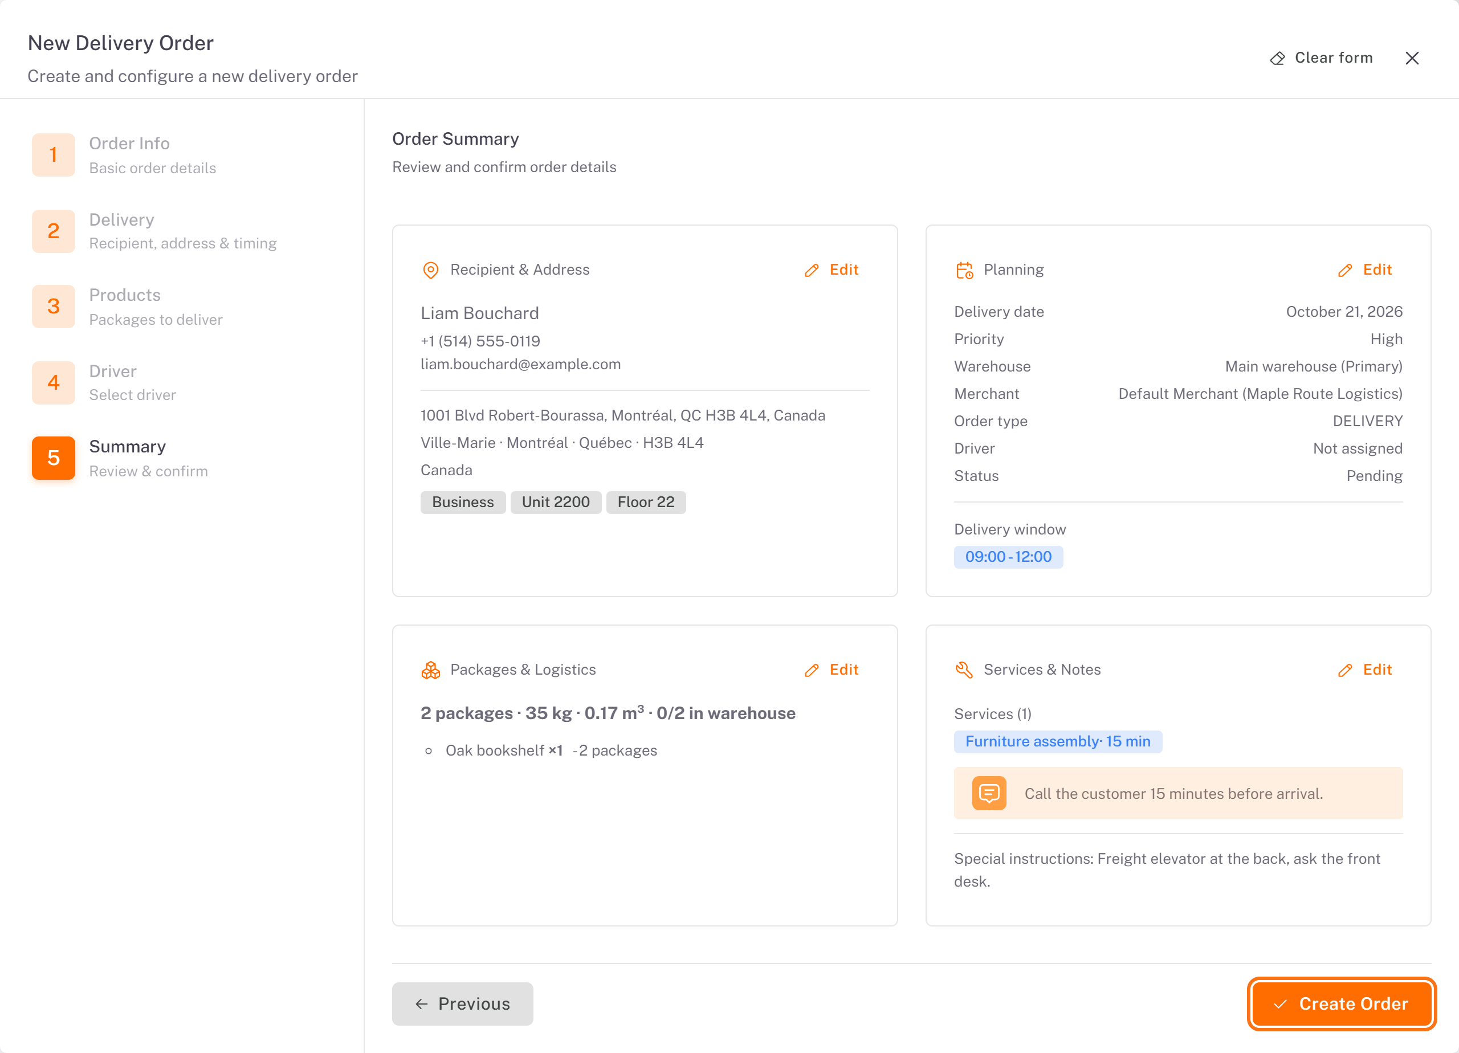1459x1053 pixels.
Task: Click the recipient name Liam Bouchard
Action: (480, 313)
